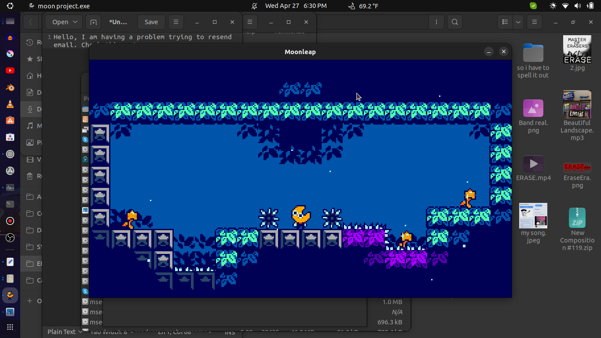Select ERASE 2.jpg thumbnail
The height and width of the screenshot is (338, 601).
577,53
